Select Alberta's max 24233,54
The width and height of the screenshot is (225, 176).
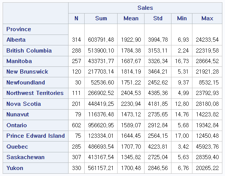[x=207, y=40]
